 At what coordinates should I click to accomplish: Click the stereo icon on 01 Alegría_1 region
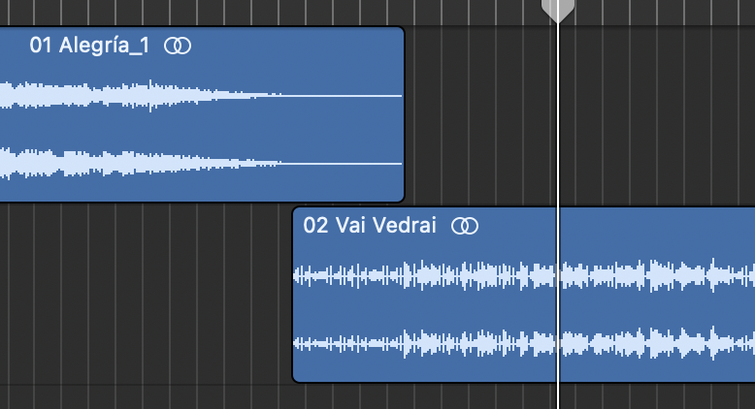[x=178, y=46]
